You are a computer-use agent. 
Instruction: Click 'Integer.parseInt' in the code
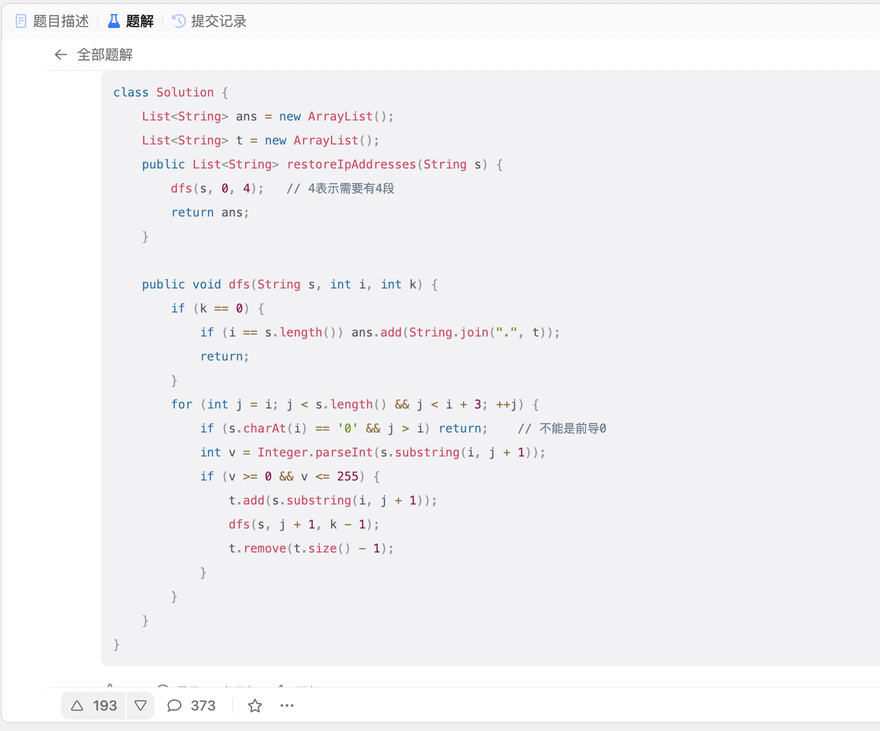point(315,452)
